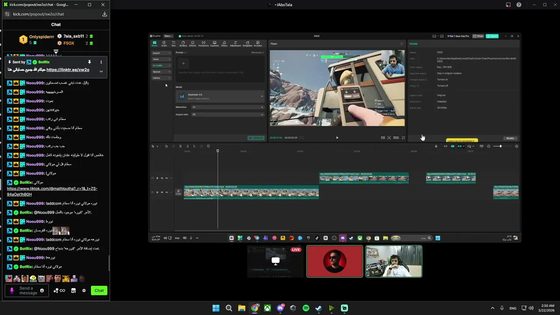Open Kick chat settings gear
Viewport: 560px width, 315px height.
point(84,290)
